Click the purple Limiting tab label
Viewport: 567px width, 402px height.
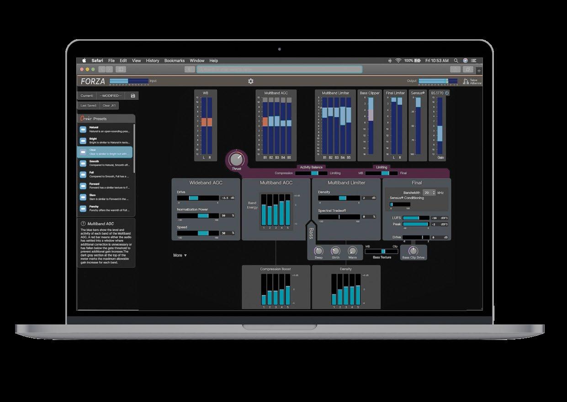point(382,167)
